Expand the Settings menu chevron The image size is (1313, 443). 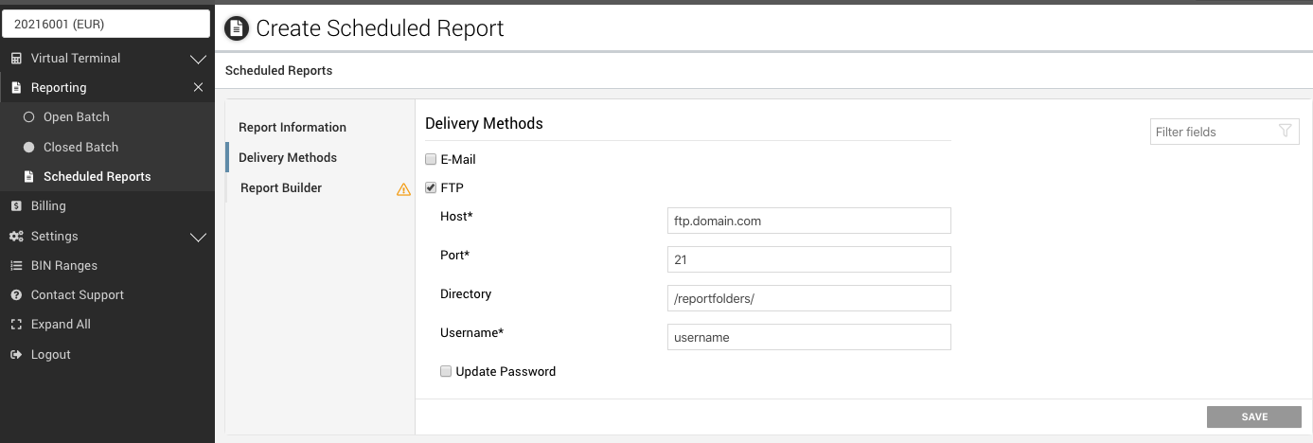tap(198, 238)
